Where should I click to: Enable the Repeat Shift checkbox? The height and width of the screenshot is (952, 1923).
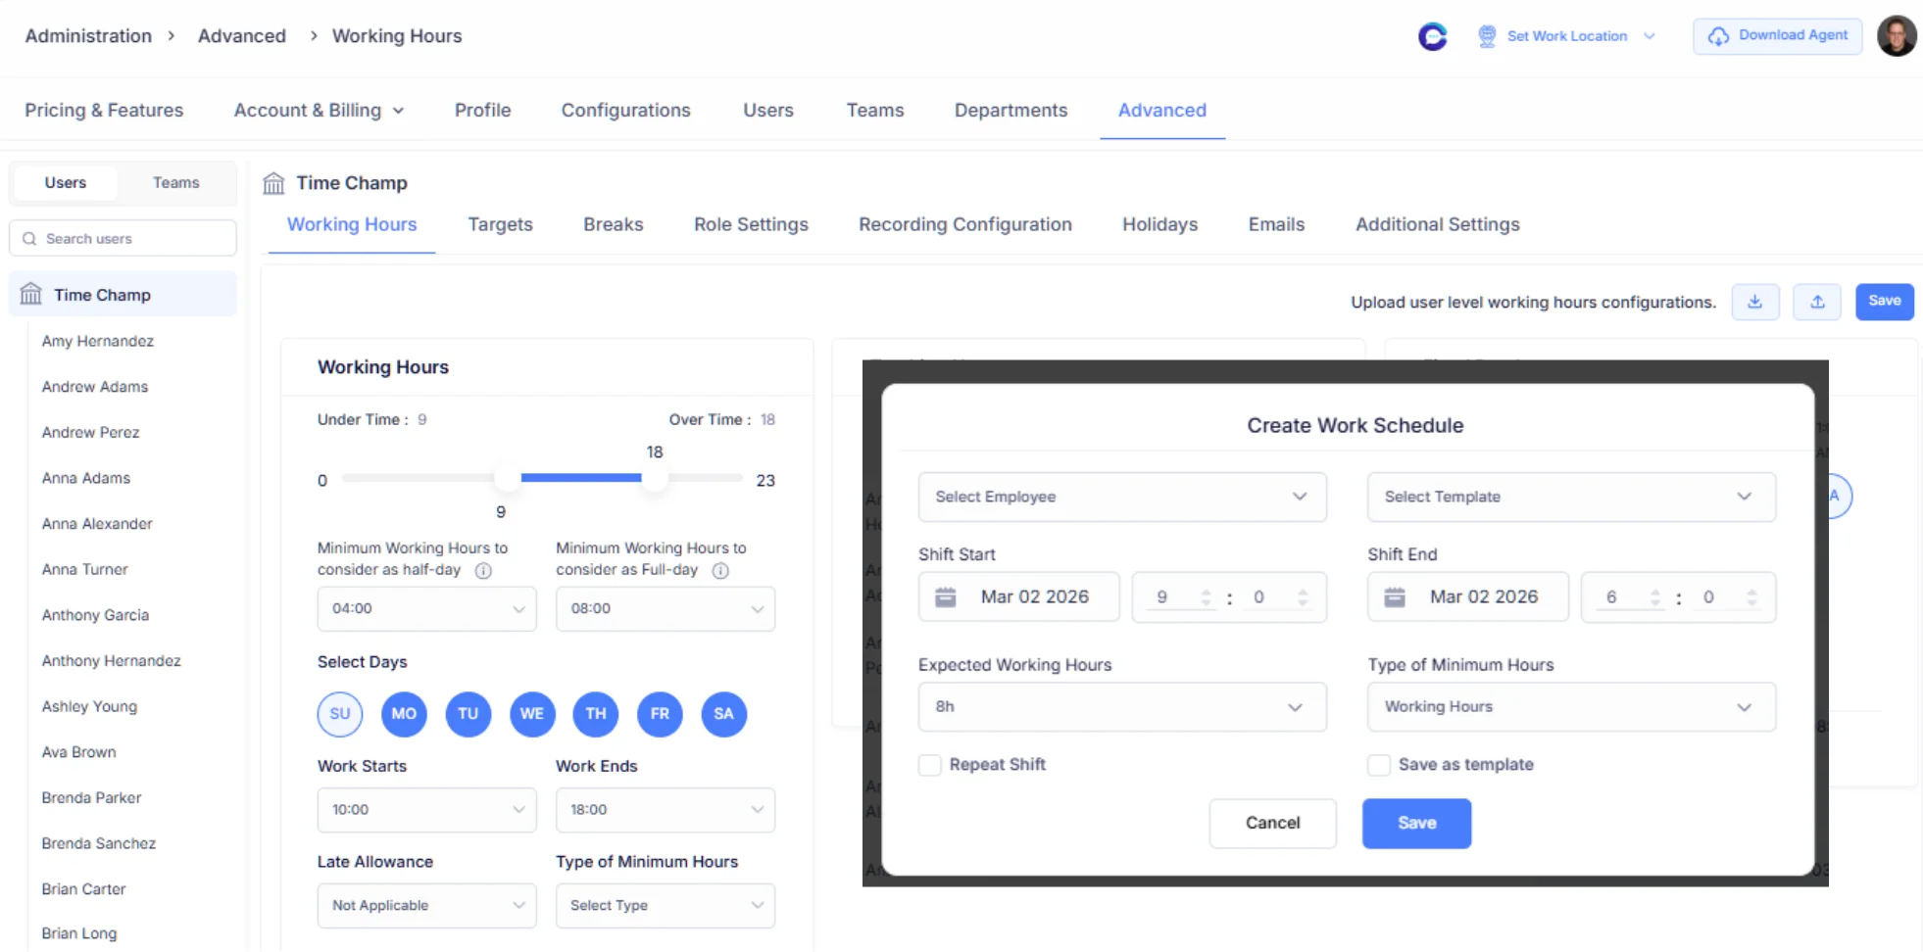point(929,765)
